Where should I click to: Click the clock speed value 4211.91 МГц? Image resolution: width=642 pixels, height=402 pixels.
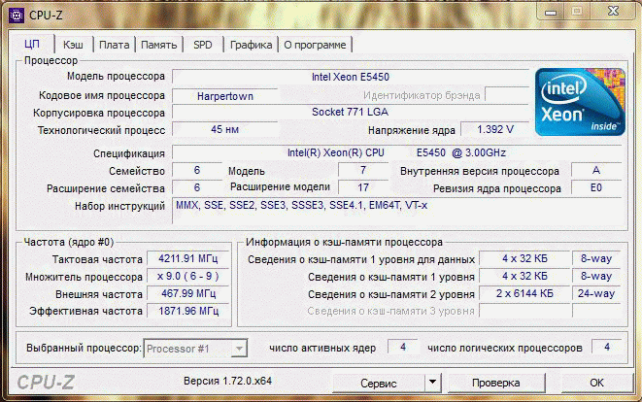tap(187, 258)
